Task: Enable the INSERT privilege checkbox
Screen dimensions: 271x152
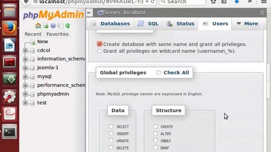Action: click(x=111, y=133)
